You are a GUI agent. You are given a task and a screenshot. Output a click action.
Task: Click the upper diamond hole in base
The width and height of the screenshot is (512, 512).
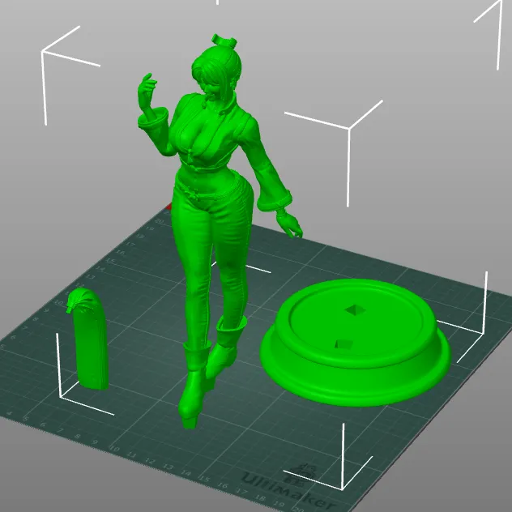click(x=354, y=308)
